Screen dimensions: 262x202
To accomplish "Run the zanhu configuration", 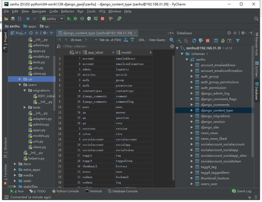I will (x=69, y=19).
